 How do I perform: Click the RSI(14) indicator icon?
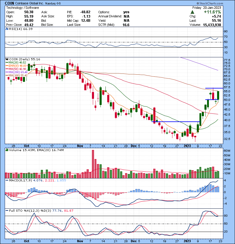click(7, 29)
